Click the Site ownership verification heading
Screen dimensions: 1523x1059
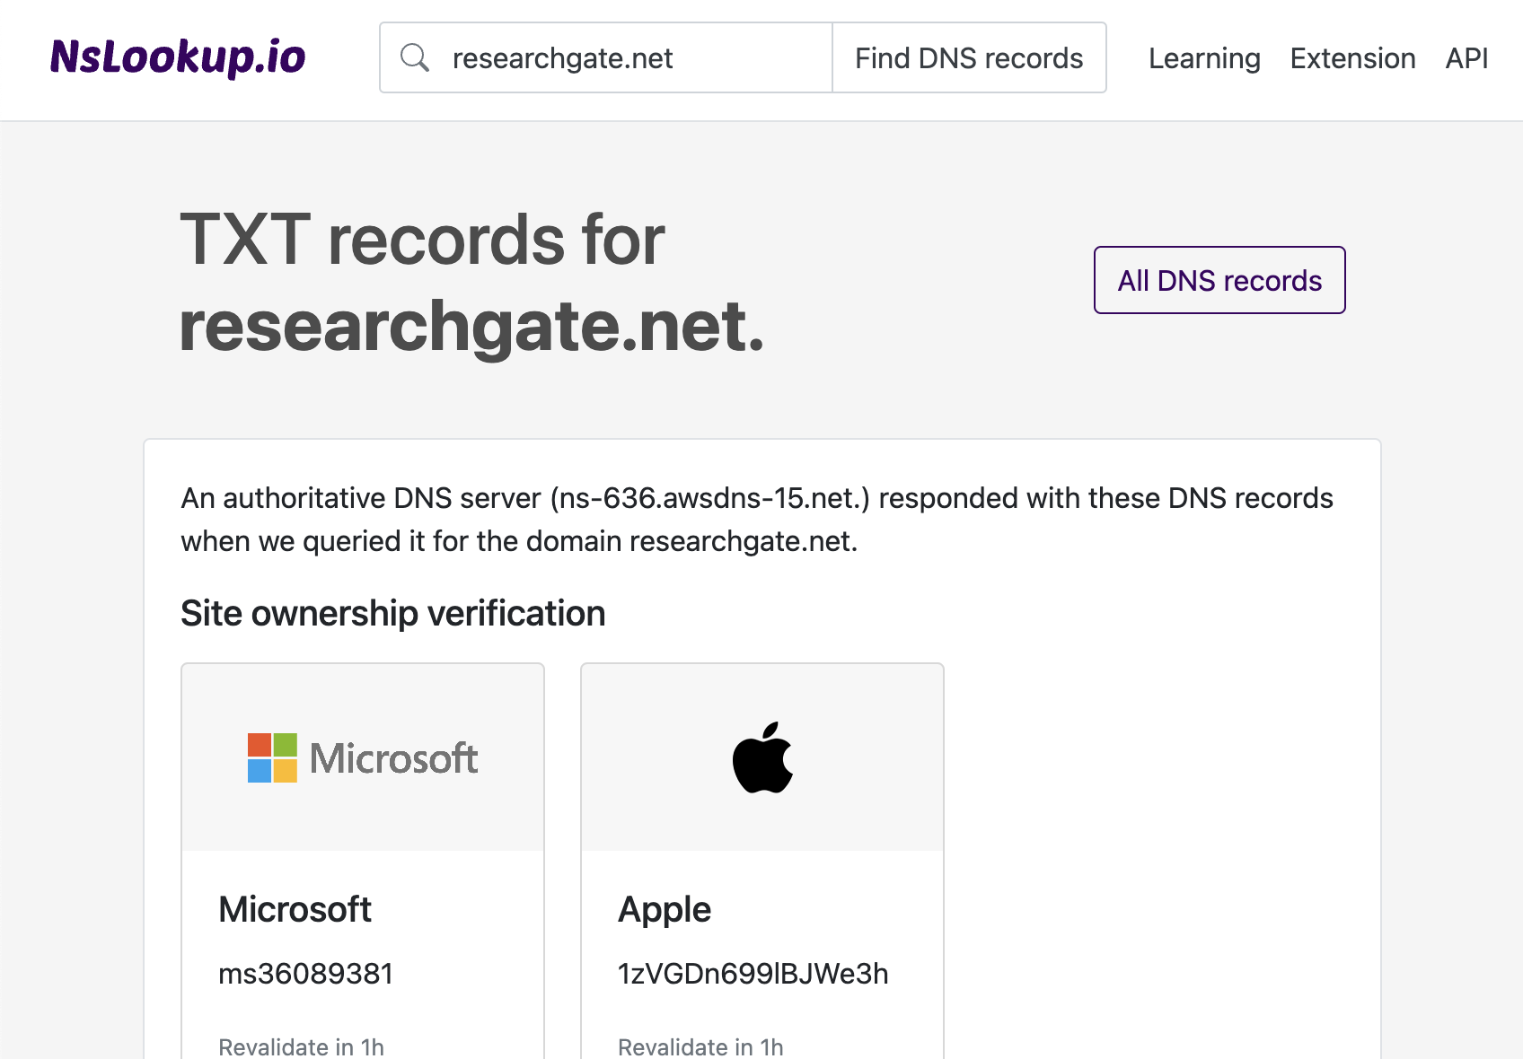tap(392, 613)
